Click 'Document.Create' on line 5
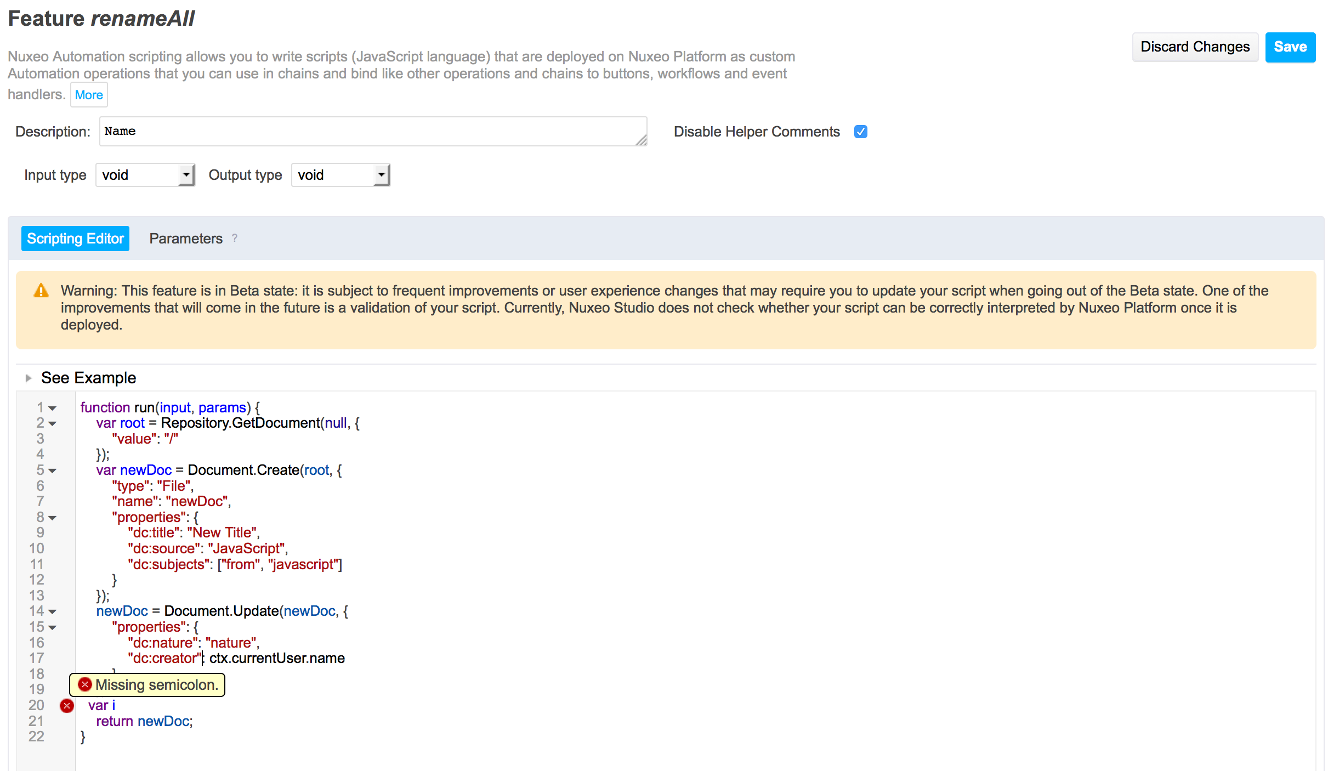 [x=243, y=470]
